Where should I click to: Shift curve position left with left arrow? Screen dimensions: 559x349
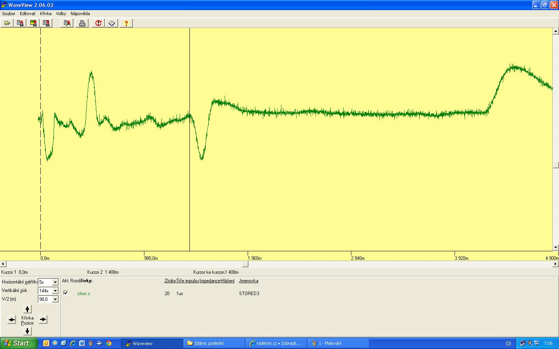[12, 320]
